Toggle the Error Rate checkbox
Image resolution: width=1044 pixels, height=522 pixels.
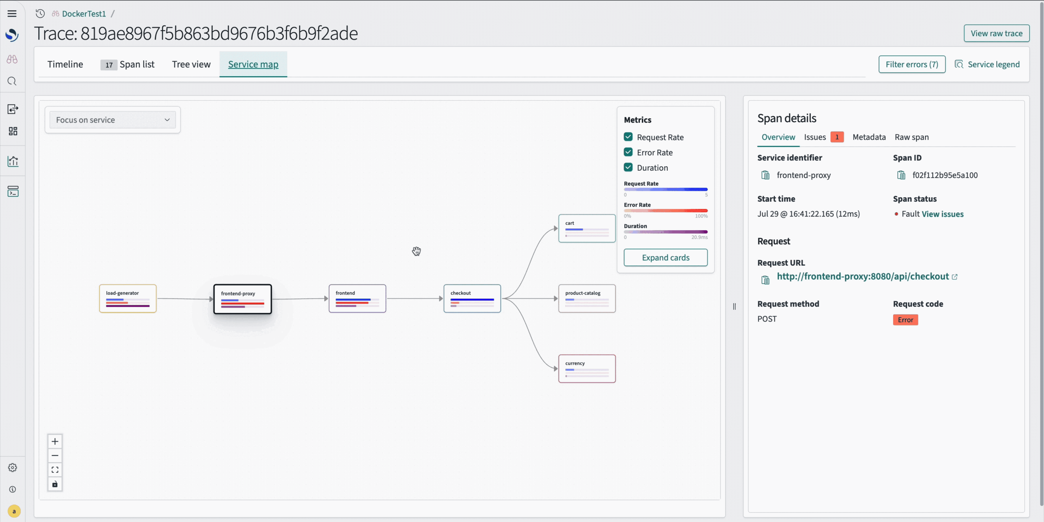pyautogui.click(x=628, y=152)
